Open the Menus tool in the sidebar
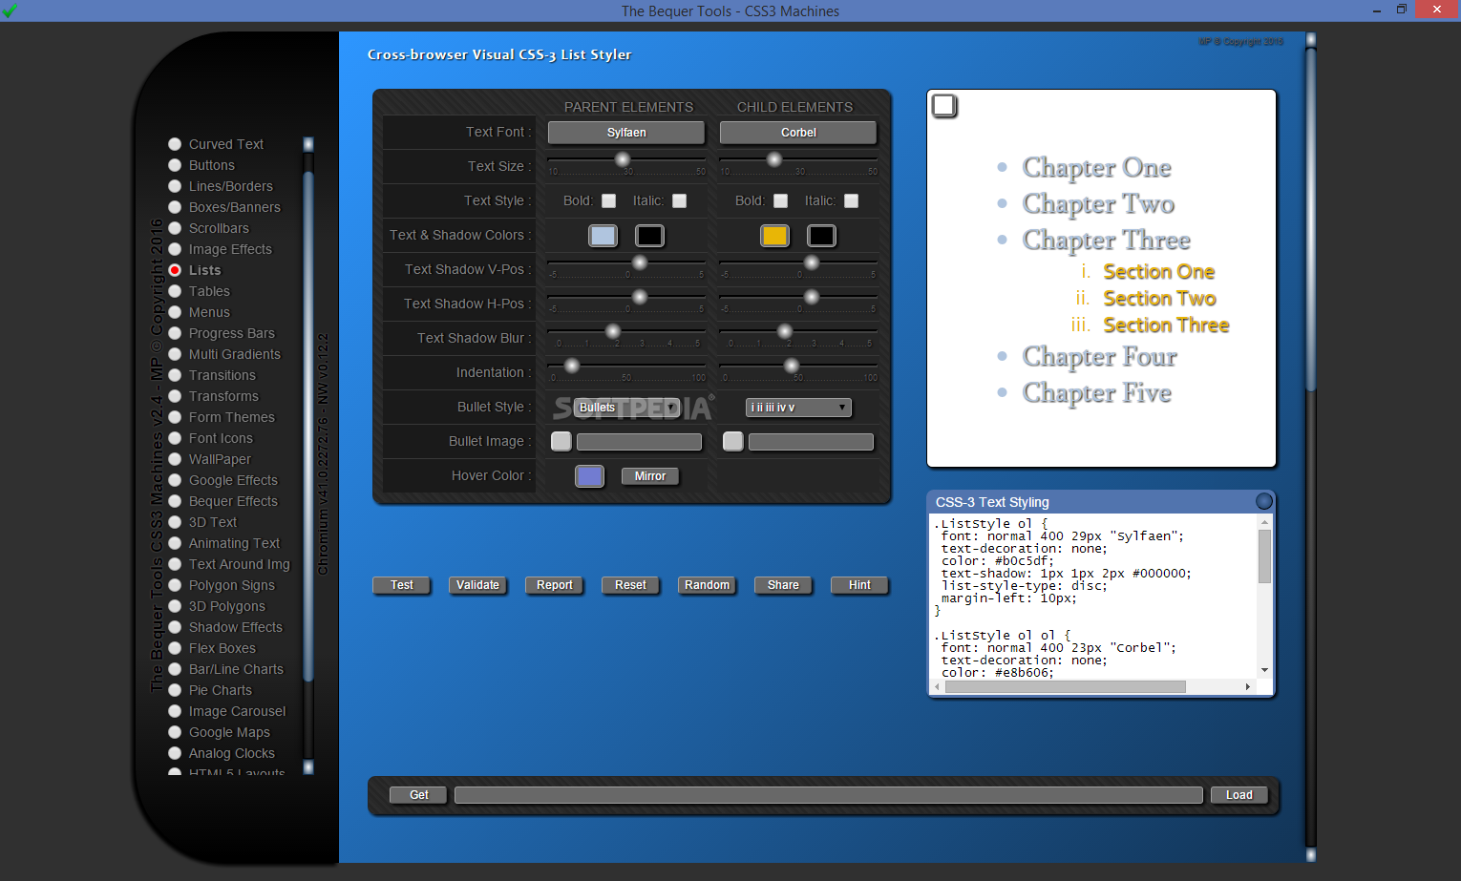Image resolution: width=1461 pixels, height=881 pixels. click(209, 312)
